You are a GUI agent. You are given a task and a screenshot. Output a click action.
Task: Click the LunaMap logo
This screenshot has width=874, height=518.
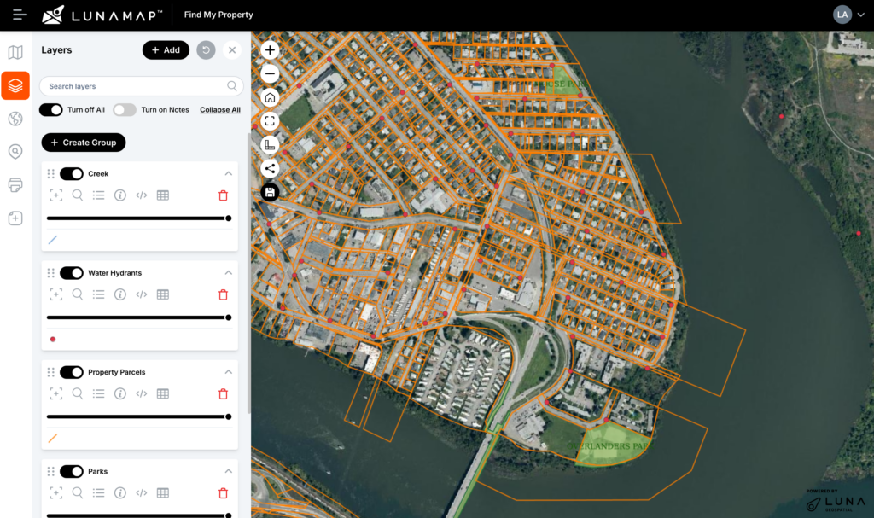(102, 15)
